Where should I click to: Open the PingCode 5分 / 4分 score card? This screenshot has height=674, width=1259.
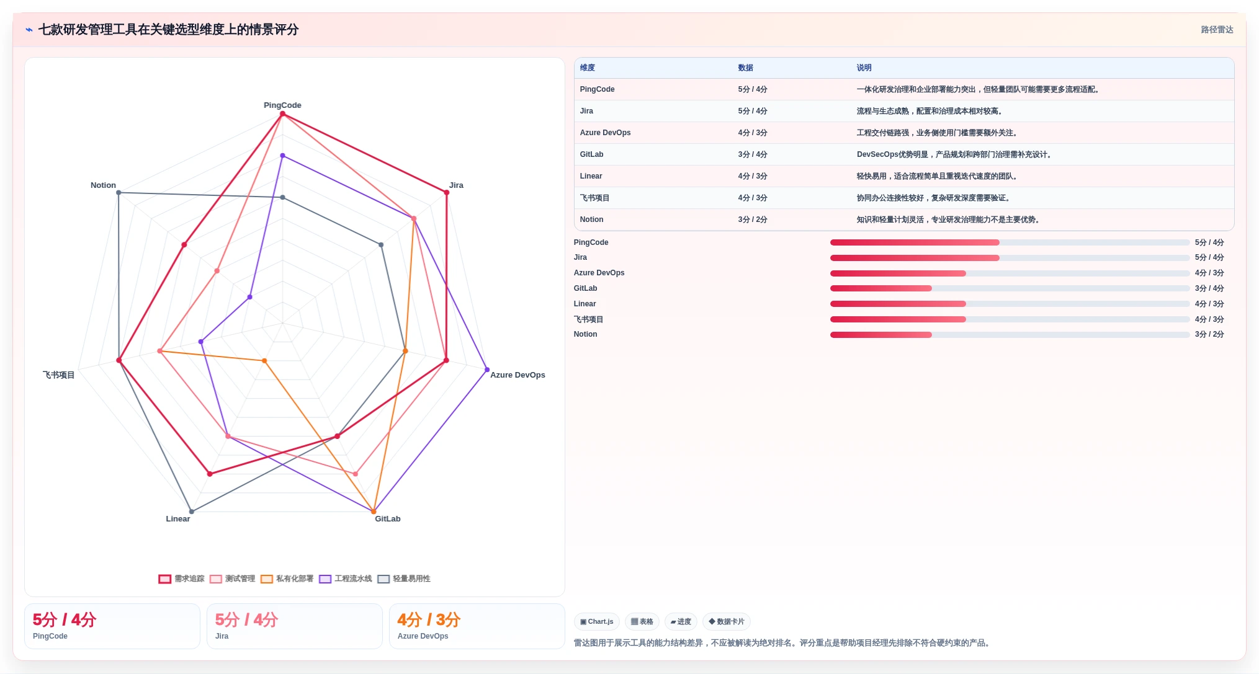coord(112,626)
